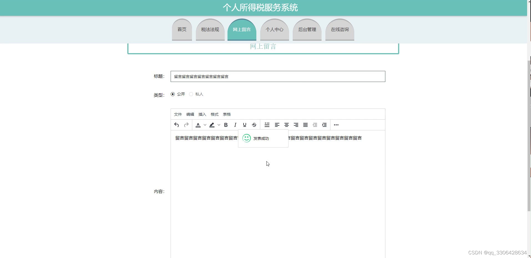Toggle strikethrough formatting
531x258 pixels.
point(254,125)
